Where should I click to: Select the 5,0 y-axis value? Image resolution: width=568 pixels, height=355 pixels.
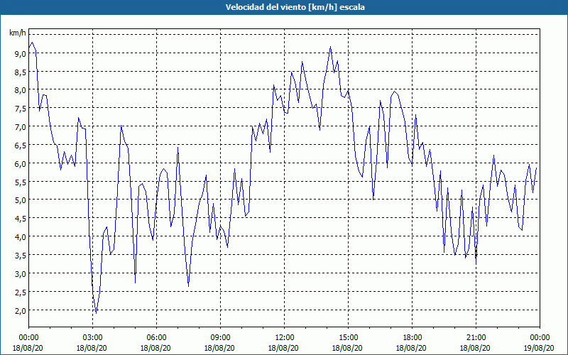[20, 200]
